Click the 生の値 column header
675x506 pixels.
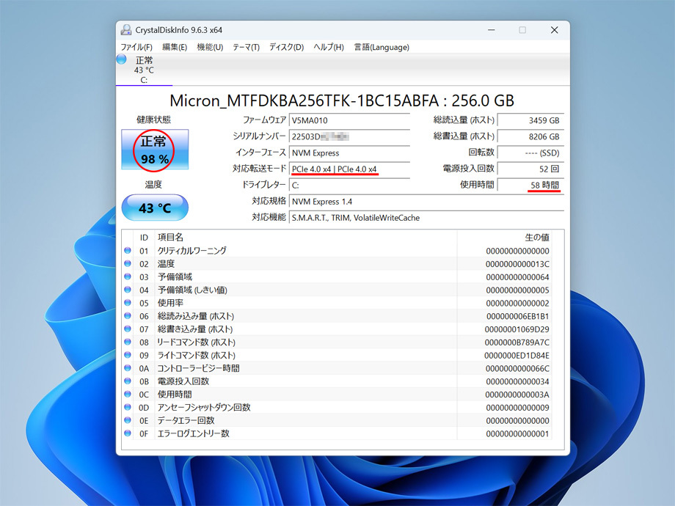click(x=537, y=237)
